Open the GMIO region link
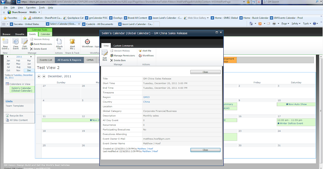This screenshot has height=169, width=323. tap(146, 97)
